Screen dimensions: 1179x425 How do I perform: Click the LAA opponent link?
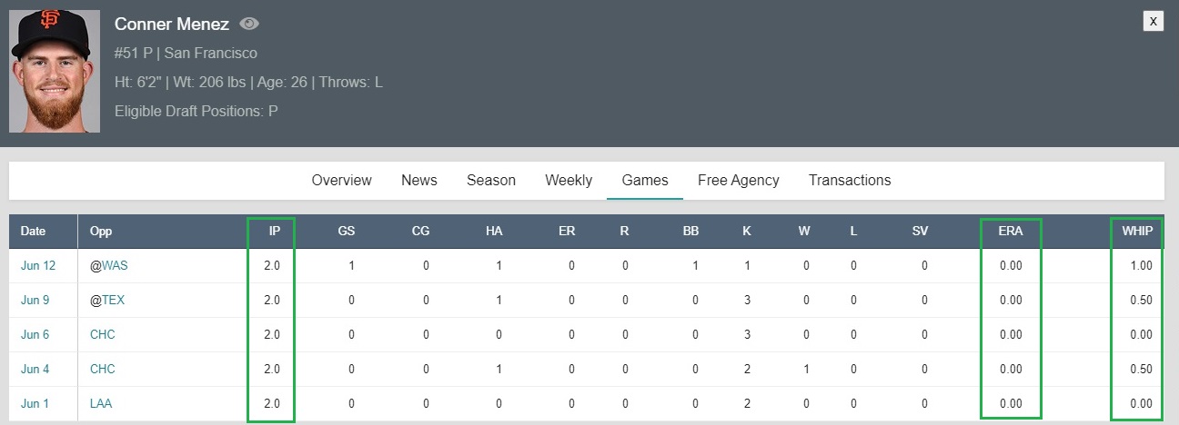coord(101,404)
